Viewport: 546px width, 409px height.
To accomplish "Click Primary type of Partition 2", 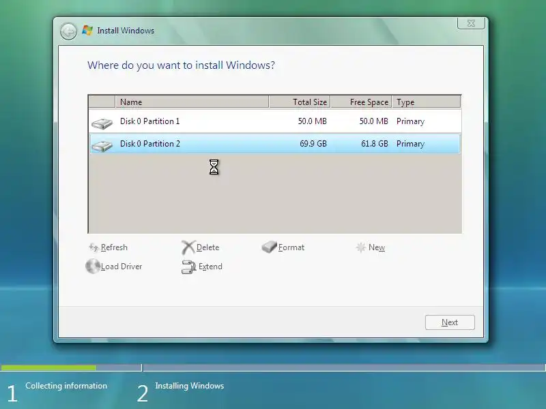I will (x=410, y=144).
